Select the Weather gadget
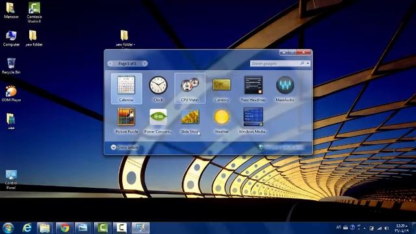This screenshot has width=416, height=234. coord(222,120)
